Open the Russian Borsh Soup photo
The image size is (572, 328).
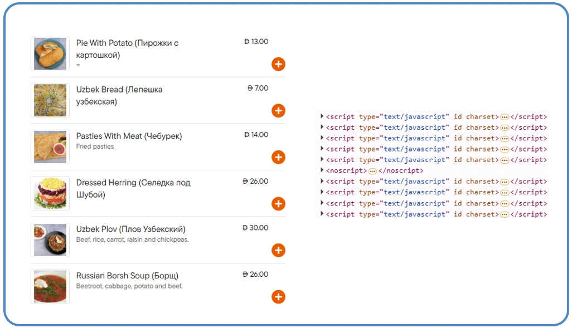(x=50, y=287)
